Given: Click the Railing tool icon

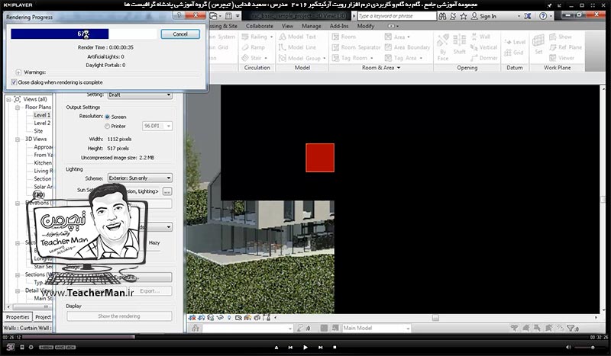Looking at the screenshot, I should point(245,37).
